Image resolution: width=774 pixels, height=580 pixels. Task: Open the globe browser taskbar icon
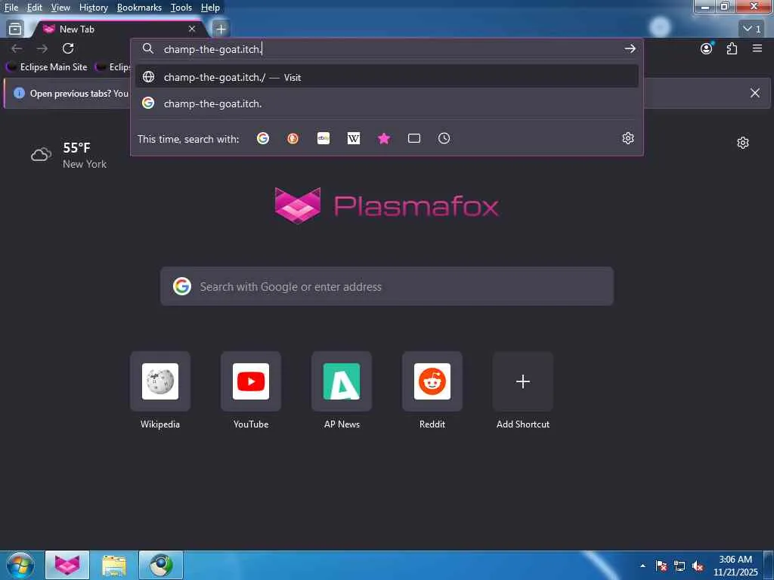click(x=161, y=565)
